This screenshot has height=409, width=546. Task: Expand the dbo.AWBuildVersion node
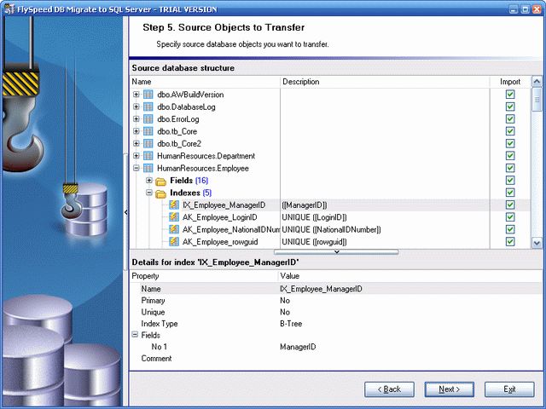coord(136,95)
